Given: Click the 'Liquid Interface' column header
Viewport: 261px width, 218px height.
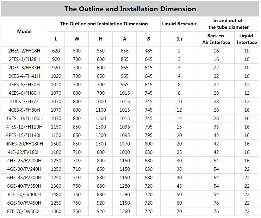Looking at the screenshot, I should click(x=247, y=39).
